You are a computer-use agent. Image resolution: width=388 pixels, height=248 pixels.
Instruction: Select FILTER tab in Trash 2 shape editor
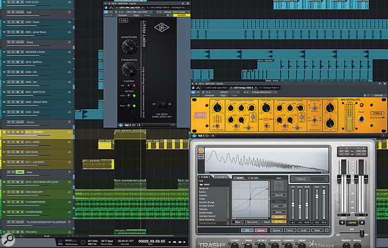[253, 178]
